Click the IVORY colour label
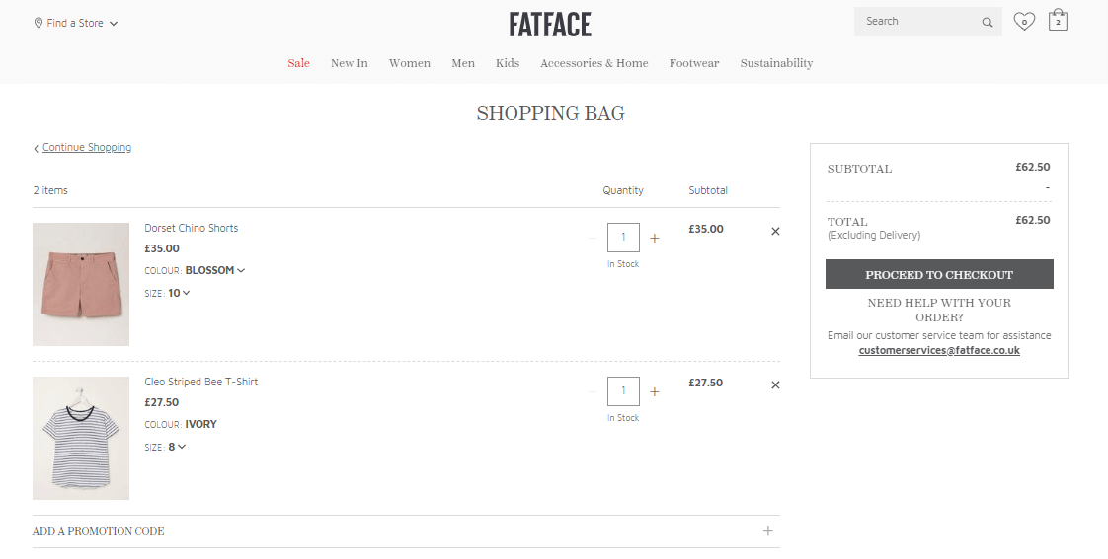The width and height of the screenshot is (1108, 559). (200, 424)
